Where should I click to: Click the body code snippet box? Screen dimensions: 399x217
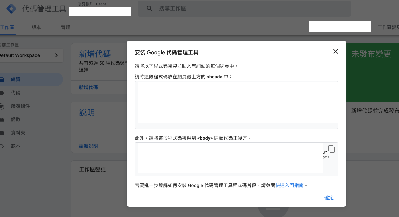[x=236, y=159]
